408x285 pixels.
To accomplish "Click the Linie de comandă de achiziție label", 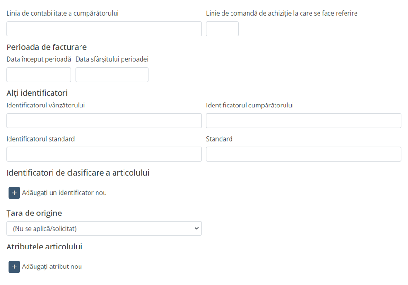I will pos(282,13).
